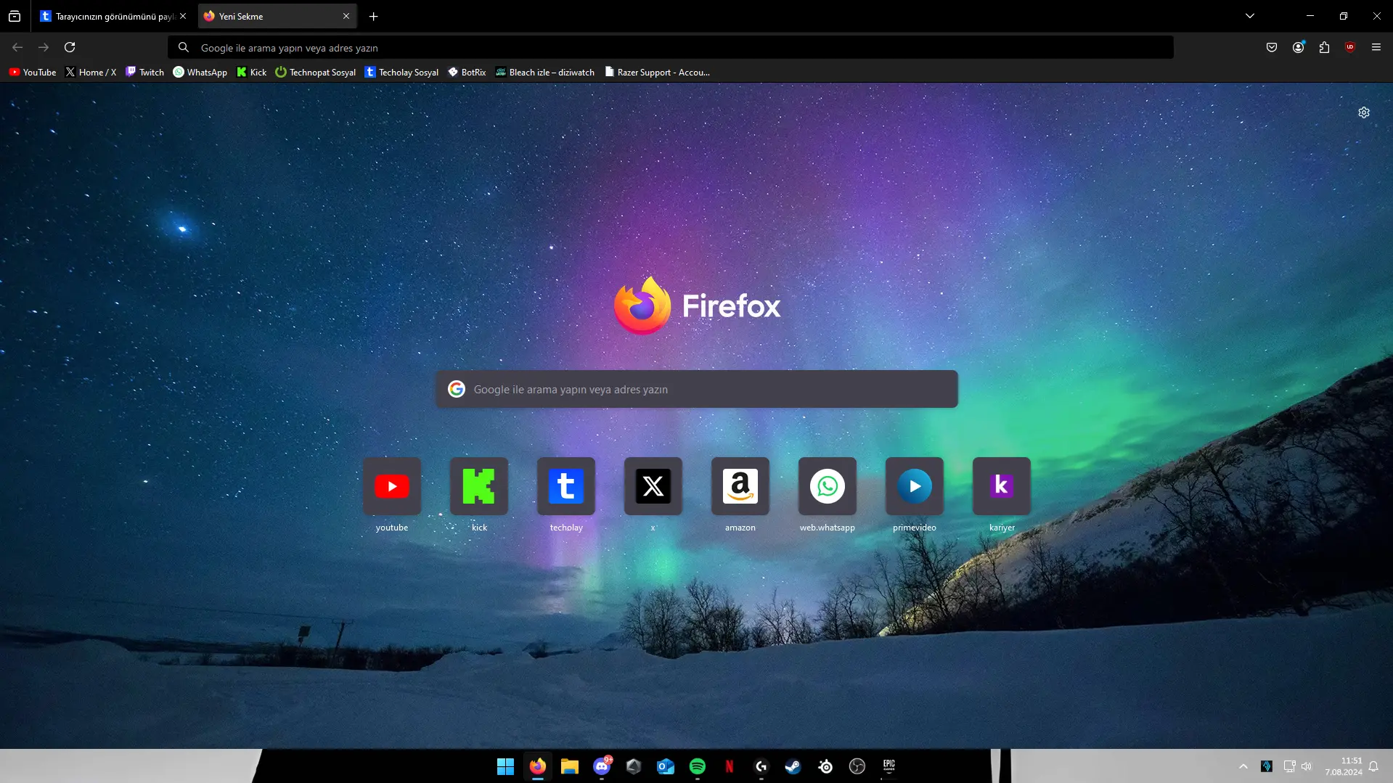Focus the address bar at the top
The height and width of the screenshot is (783, 1393).
point(671,47)
